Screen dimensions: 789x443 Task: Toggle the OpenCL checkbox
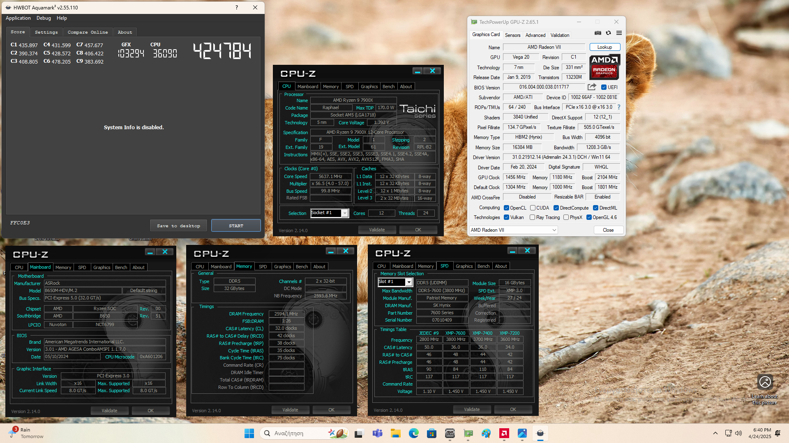coord(506,208)
